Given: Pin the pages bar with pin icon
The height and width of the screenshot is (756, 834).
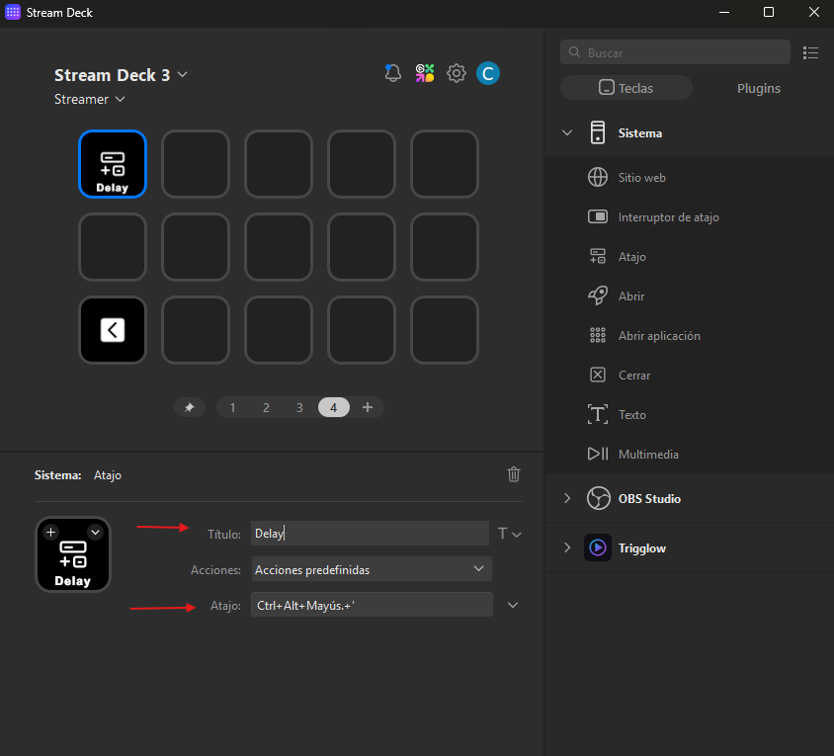Looking at the screenshot, I should [x=190, y=407].
